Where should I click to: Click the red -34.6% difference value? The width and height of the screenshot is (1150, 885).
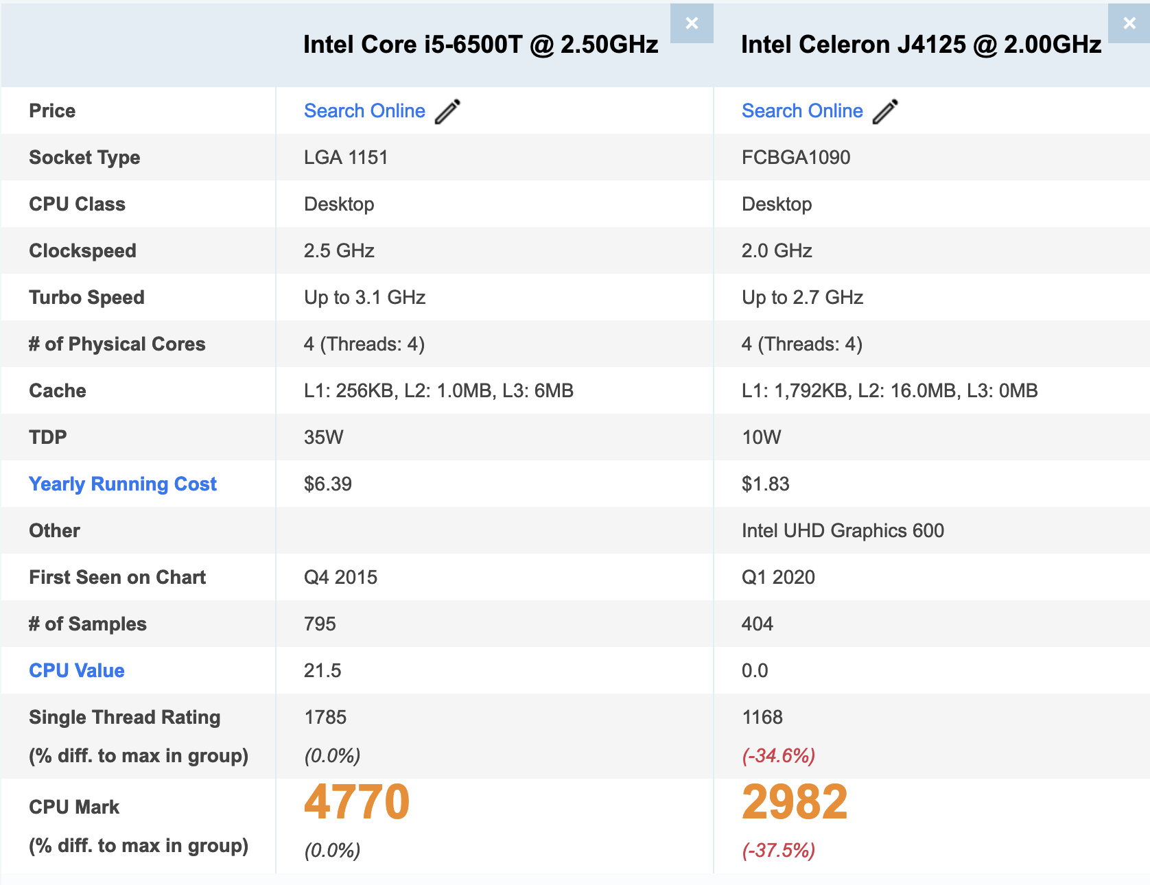pos(778,756)
